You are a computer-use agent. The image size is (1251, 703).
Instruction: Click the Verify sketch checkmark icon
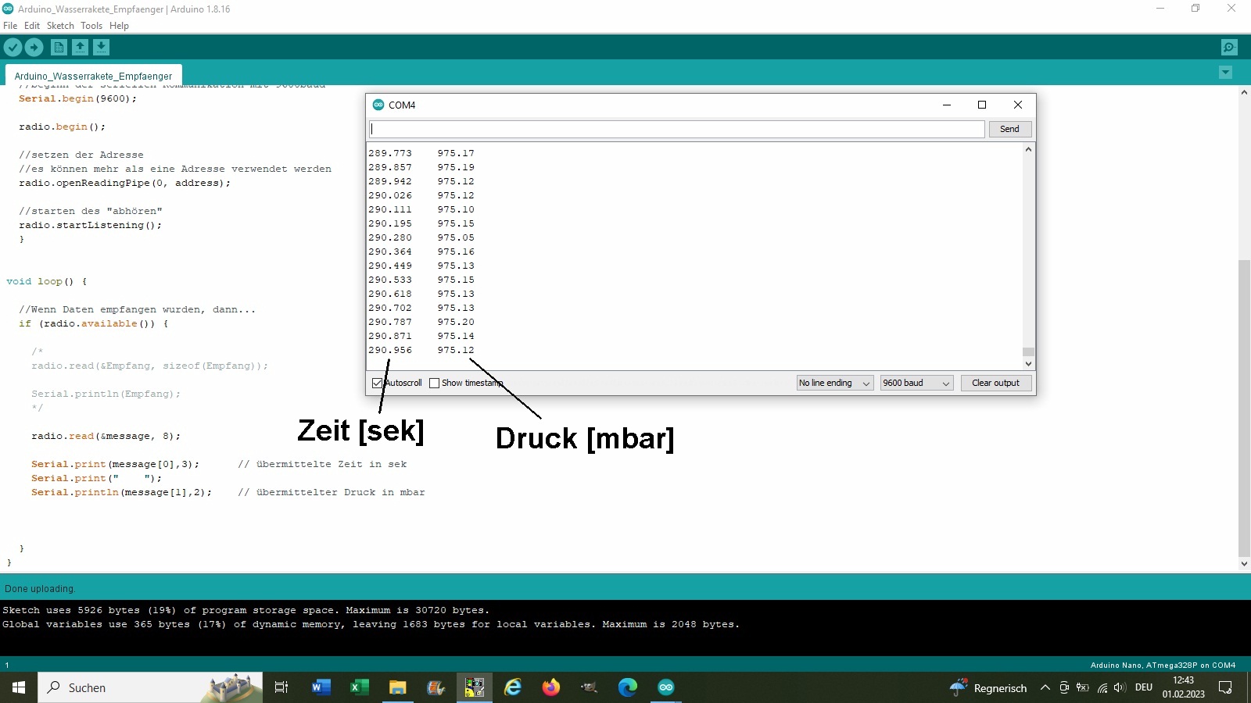(13, 48)
